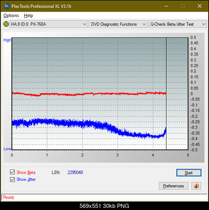
Task: Click the x-axis label 5
Action: point(188,155)
